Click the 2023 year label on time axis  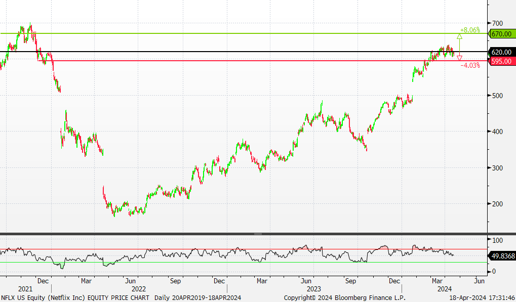pyautogui.click(x=314, y=289)
